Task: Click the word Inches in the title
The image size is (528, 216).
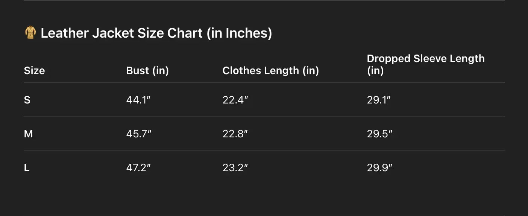Action: (x=246, y=33)
